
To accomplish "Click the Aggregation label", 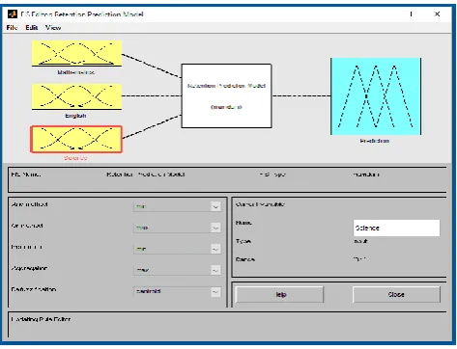I will 29,268.
